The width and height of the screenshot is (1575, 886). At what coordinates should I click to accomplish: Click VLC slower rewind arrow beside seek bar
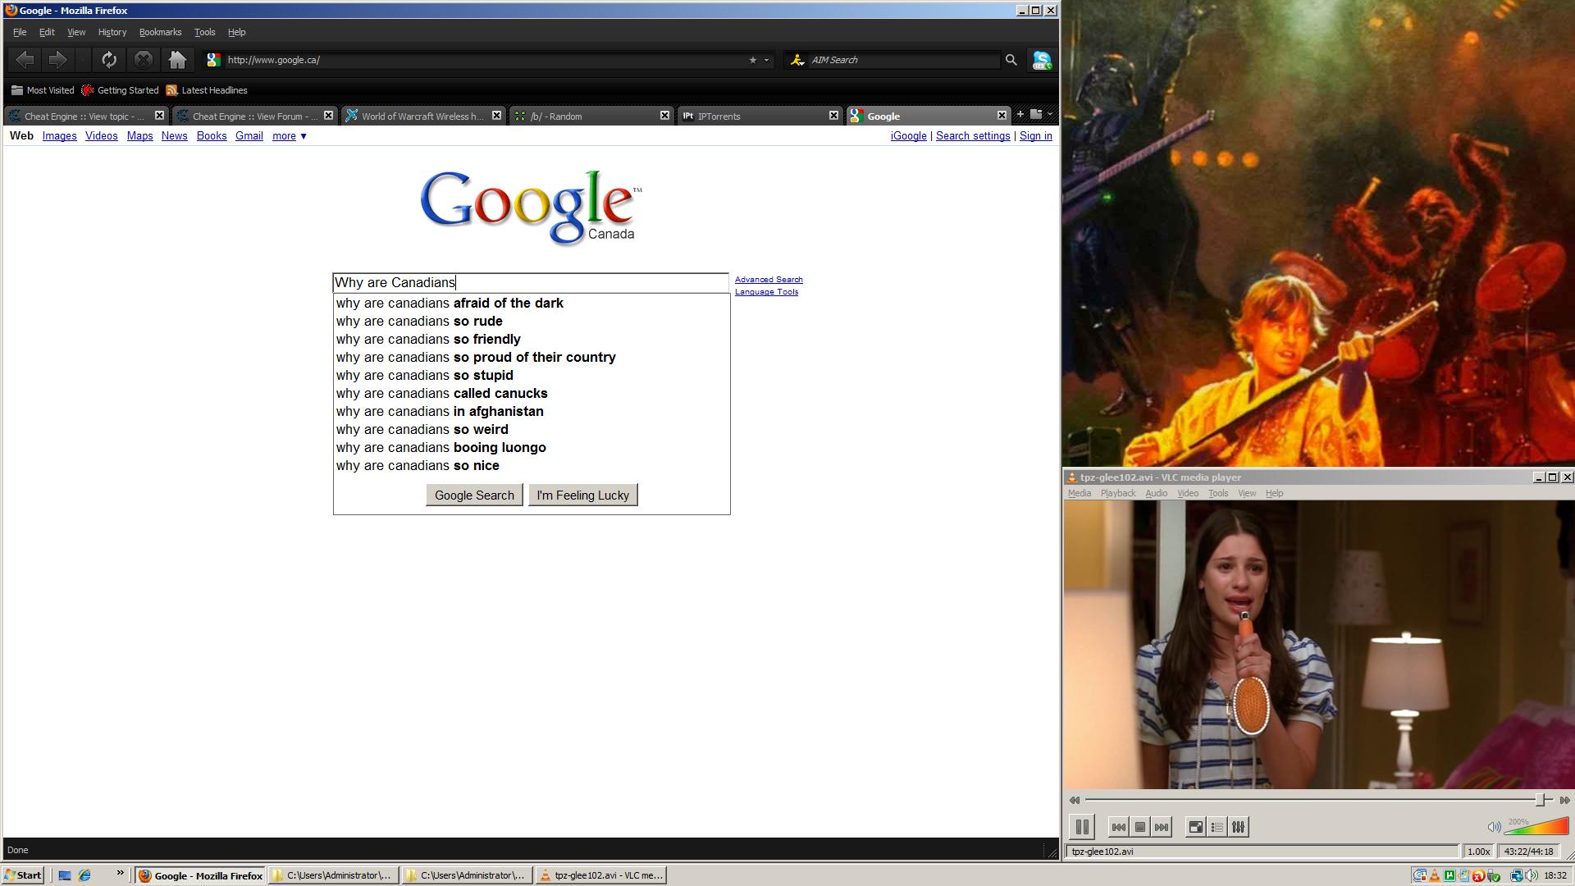click(1074, 800)
